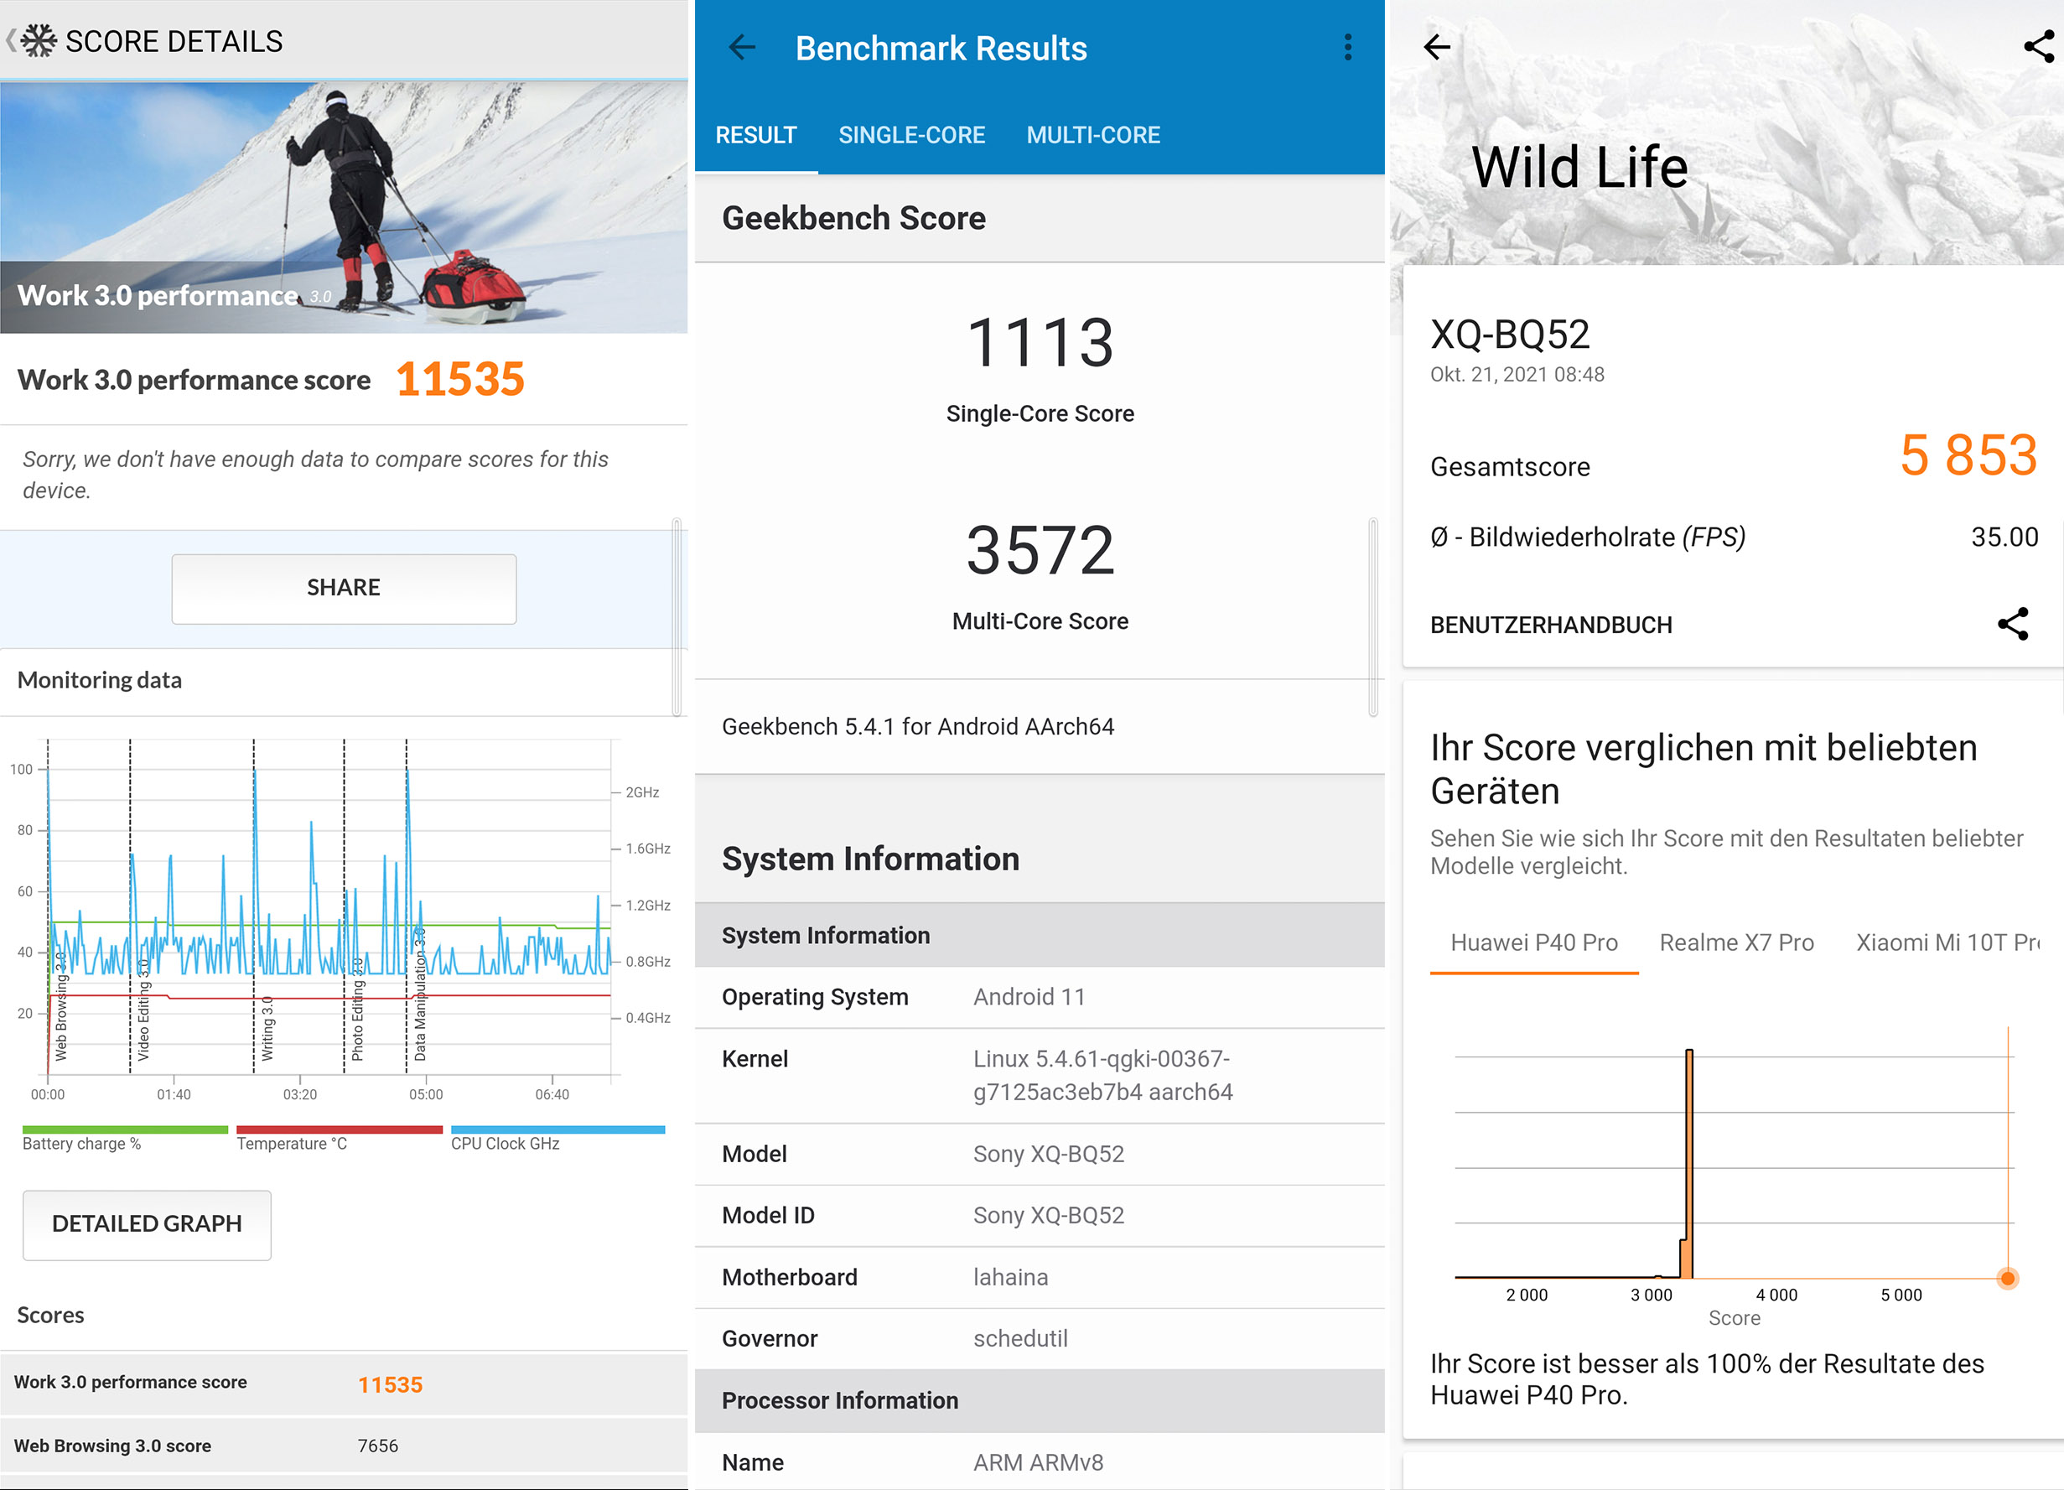
Task: Click Benchmark Results title
Action: coord(941,49)
